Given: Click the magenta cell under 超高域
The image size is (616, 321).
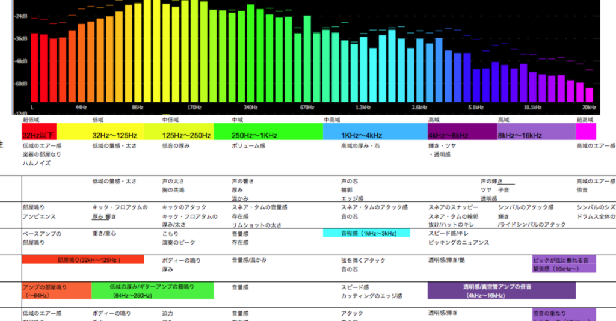Looking at the screenshot, I should [x=586, y=132].
